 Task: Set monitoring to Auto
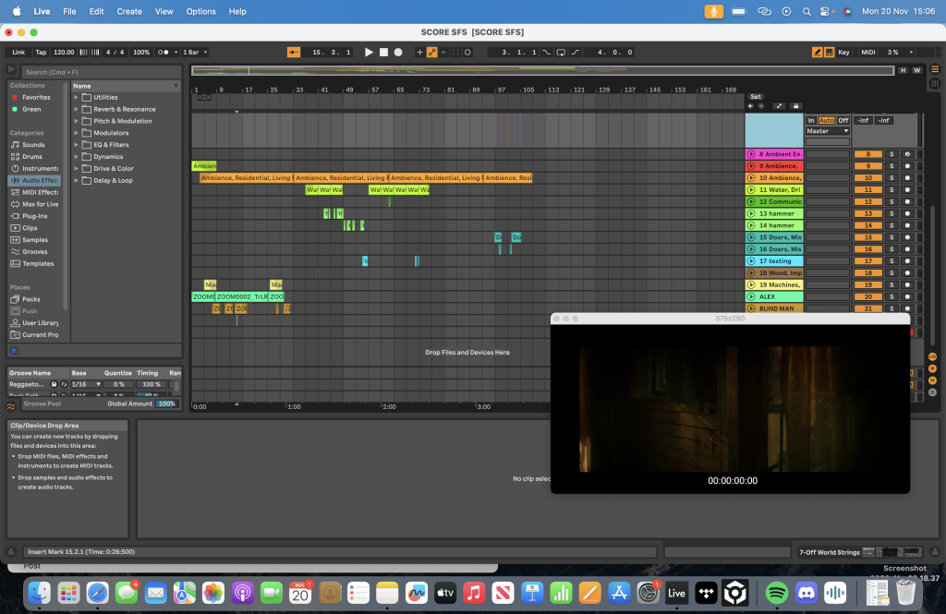tap(827, 121)
